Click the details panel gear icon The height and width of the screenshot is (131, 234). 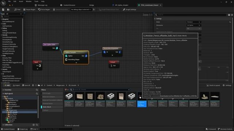pos(232,15)
